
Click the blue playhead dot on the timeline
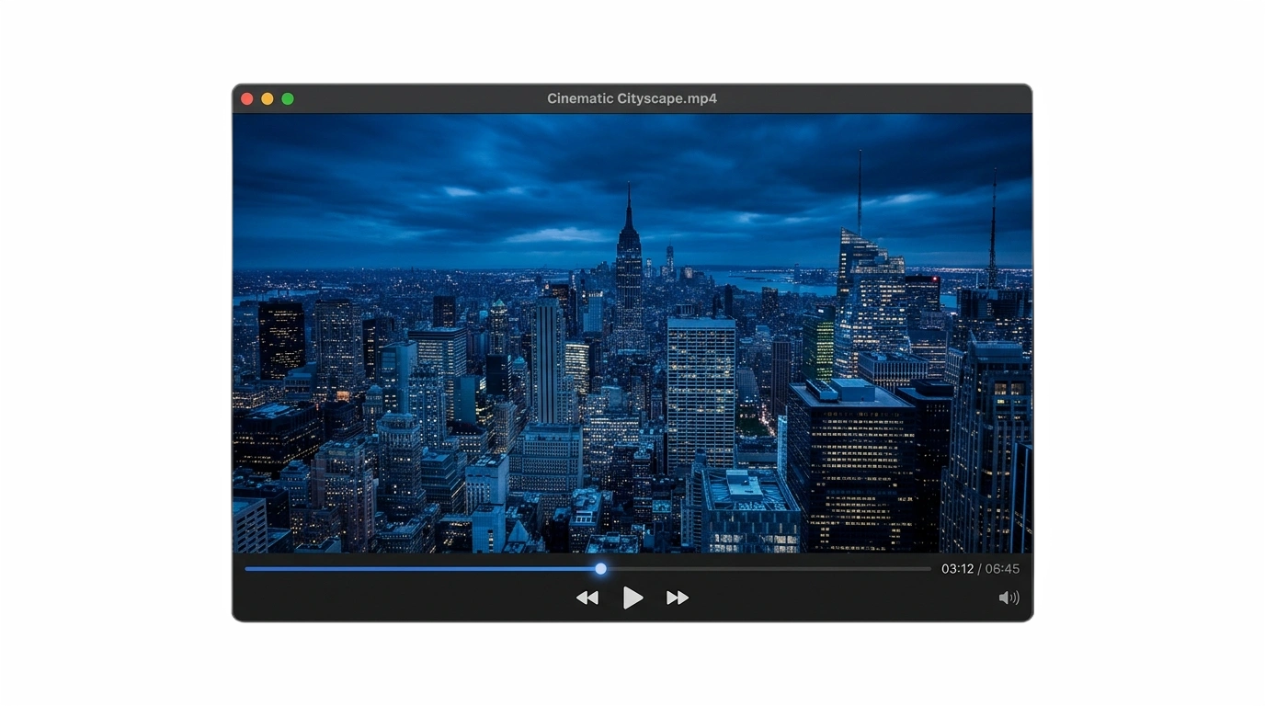[600, 568]
